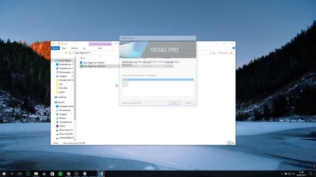Open the Toshiba500Gb drive in sidebar
Screen dimensions: 316x177
66,138
